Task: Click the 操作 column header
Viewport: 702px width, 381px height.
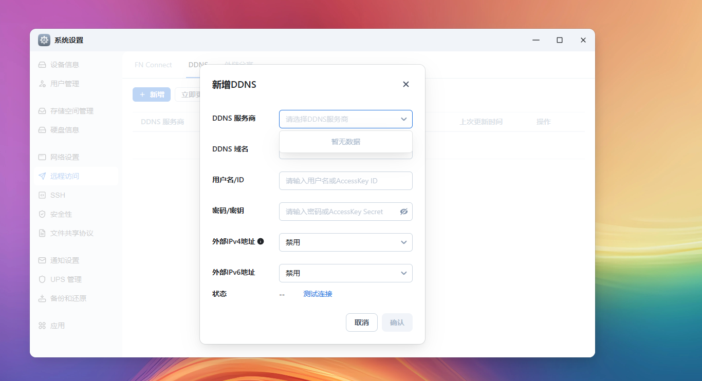Action: [543, 122]
